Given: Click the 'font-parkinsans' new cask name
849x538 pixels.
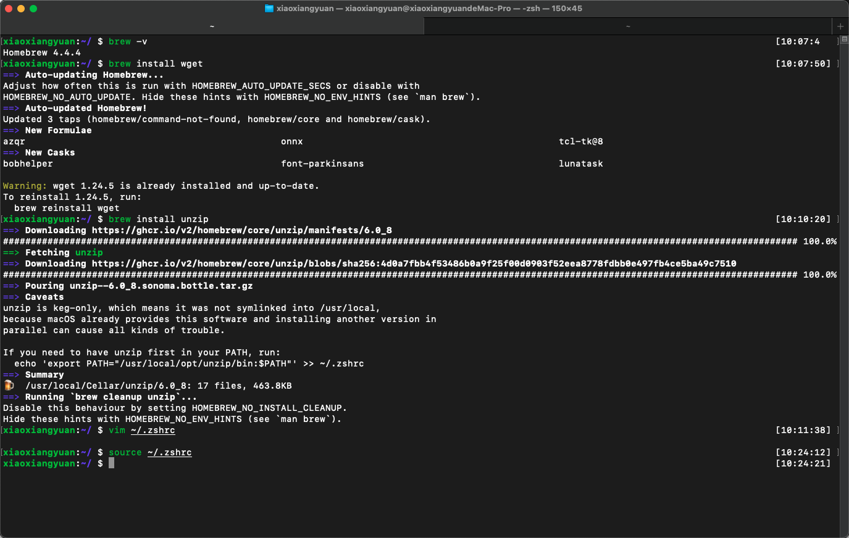Looking at the screenshot, I should pyautogui.click(x=322, y=163).
